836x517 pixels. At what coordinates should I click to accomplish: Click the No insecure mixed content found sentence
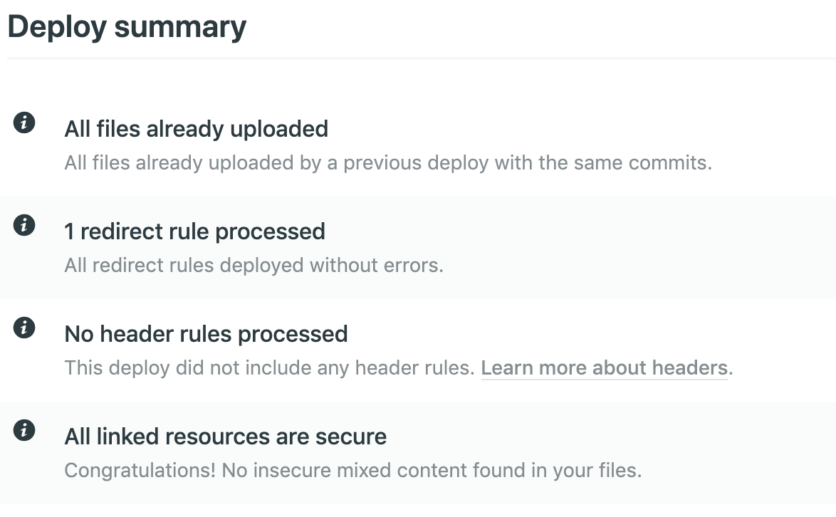(432, 471)
